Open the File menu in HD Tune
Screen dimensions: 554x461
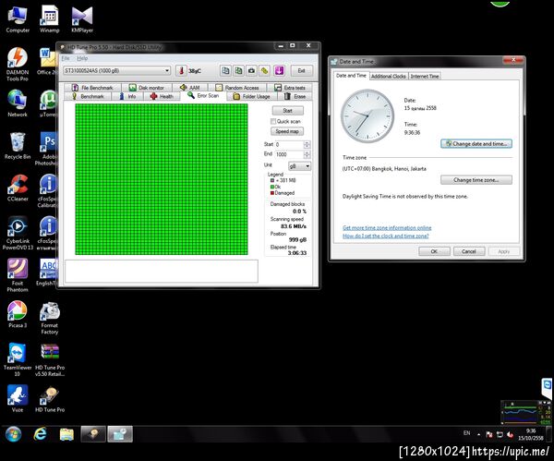click(66, 58)
